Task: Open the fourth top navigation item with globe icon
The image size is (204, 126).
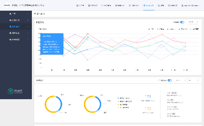Action: 119,5
